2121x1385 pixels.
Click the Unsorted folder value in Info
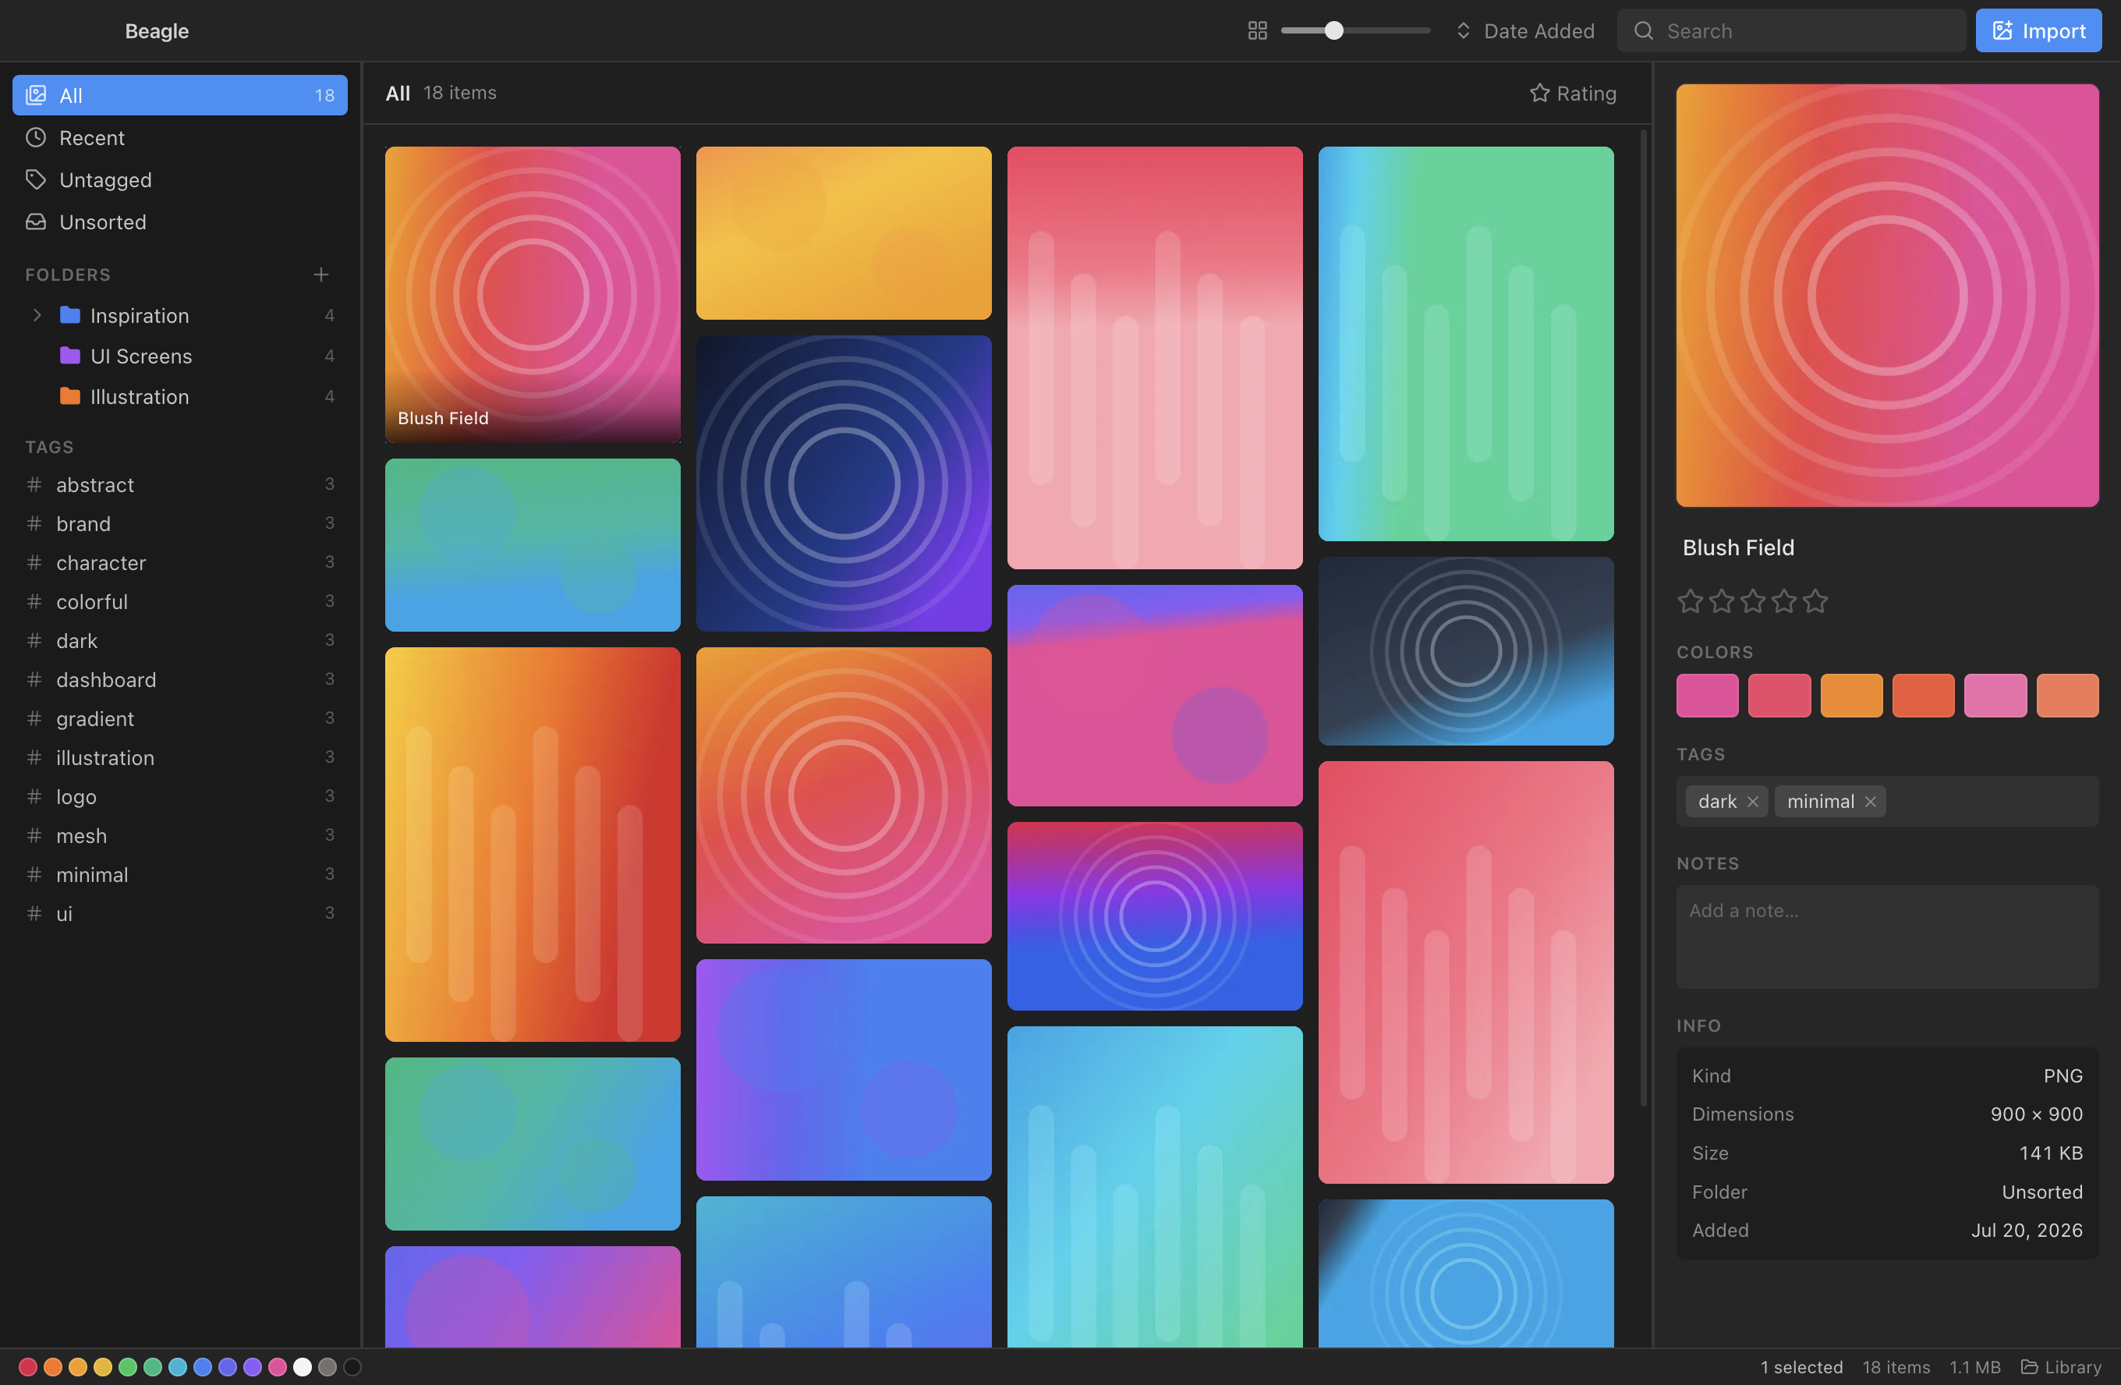click(2041, 1192)
